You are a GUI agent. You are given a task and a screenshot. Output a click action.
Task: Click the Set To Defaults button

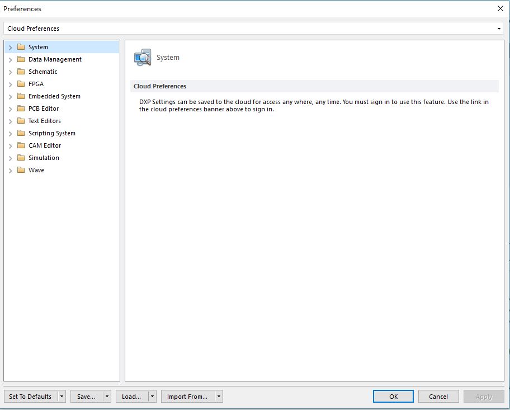pyautogui.click(x=31, y=397)
